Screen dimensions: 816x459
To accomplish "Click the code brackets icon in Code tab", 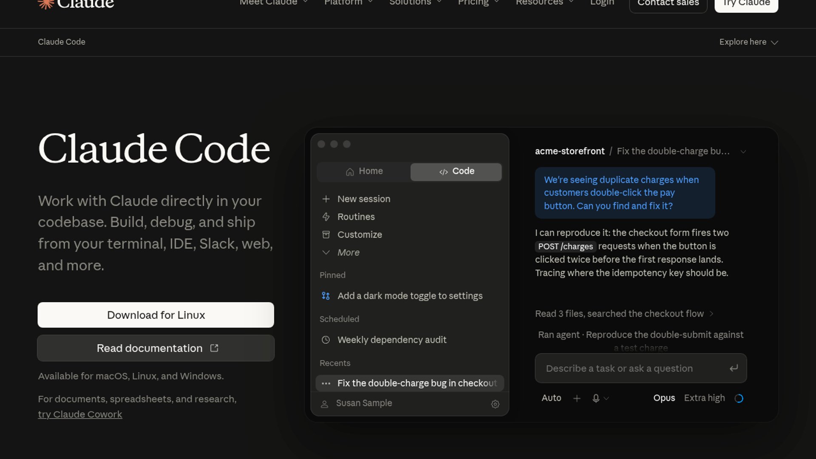I will pos(443,172).
